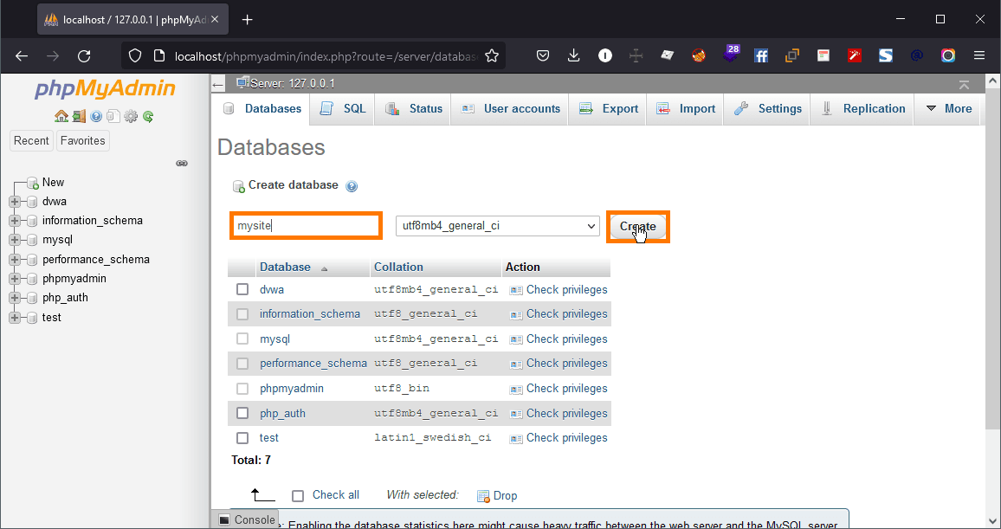The image size is (1001, 529).
Task: Switch to the SQL tab
Action: (343, 108)
